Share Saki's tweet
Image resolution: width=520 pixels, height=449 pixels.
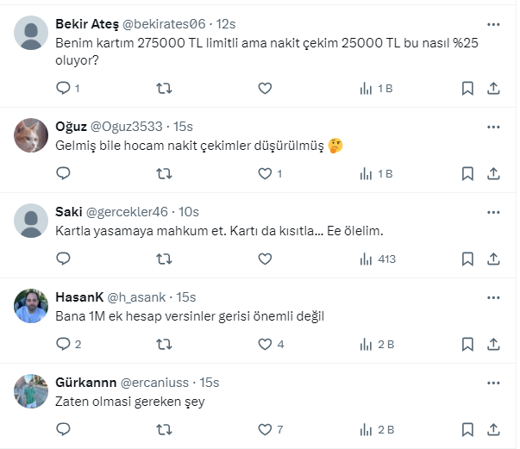coord(493,259)
